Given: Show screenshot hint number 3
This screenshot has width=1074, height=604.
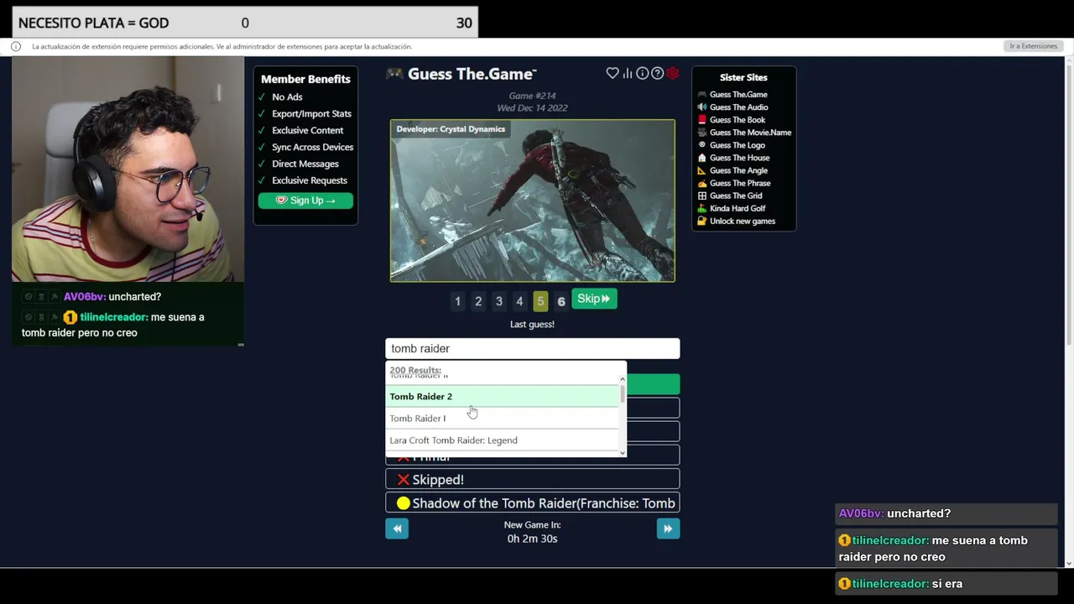Looking at the screenshot, I should tap(499, 301).
